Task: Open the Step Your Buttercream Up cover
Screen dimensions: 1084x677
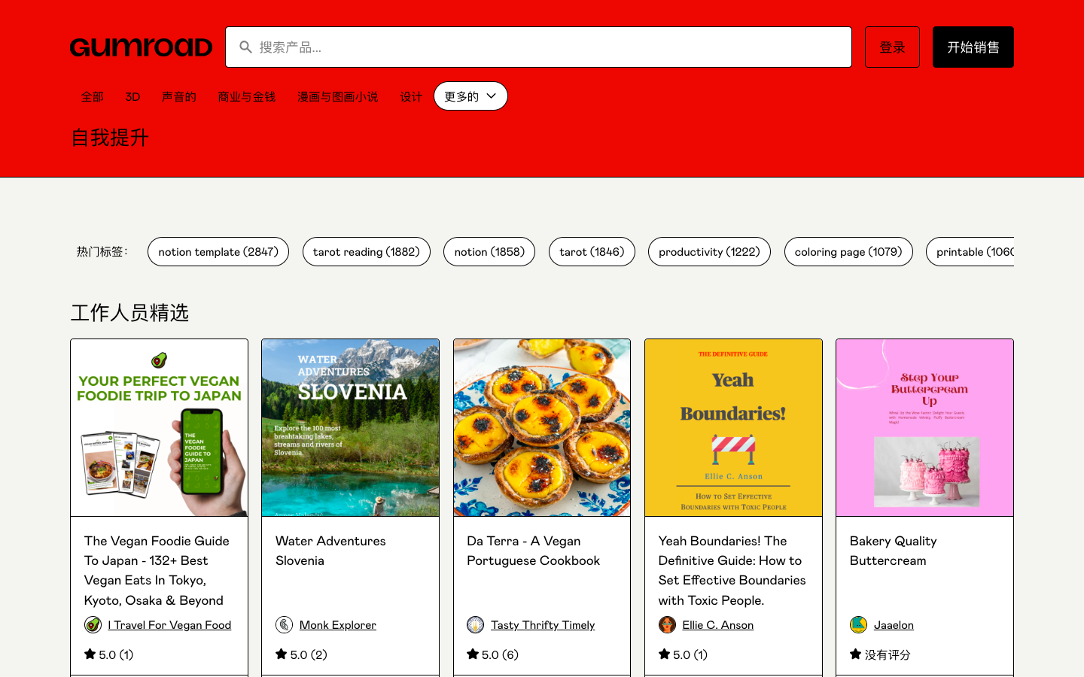Action: (924, 427)
